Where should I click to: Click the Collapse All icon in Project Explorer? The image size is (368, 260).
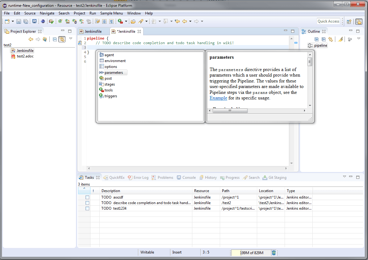click(55, 39)
